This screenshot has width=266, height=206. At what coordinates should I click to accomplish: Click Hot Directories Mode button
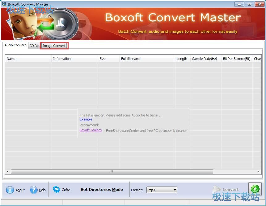pos(102,190)
